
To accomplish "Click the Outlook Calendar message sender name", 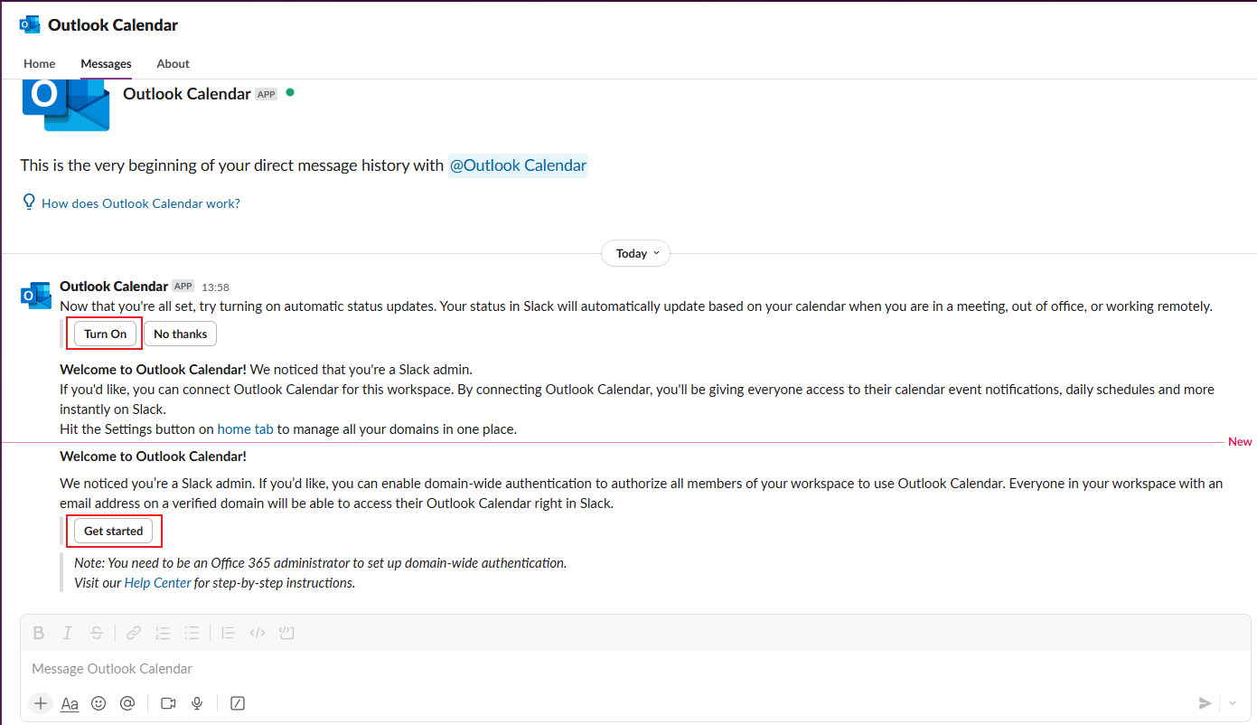I will point(114,287).
